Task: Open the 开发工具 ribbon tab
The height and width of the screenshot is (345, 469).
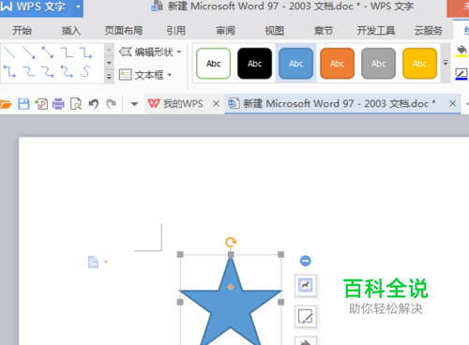Action: pyautogui.click(x=376, y=31)
